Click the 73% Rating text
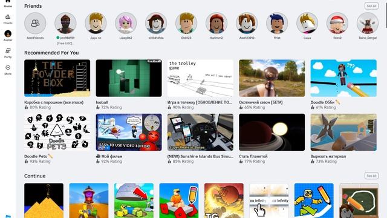Image resolution: width=387 pixels, height=218 pixels. point(326,161)
